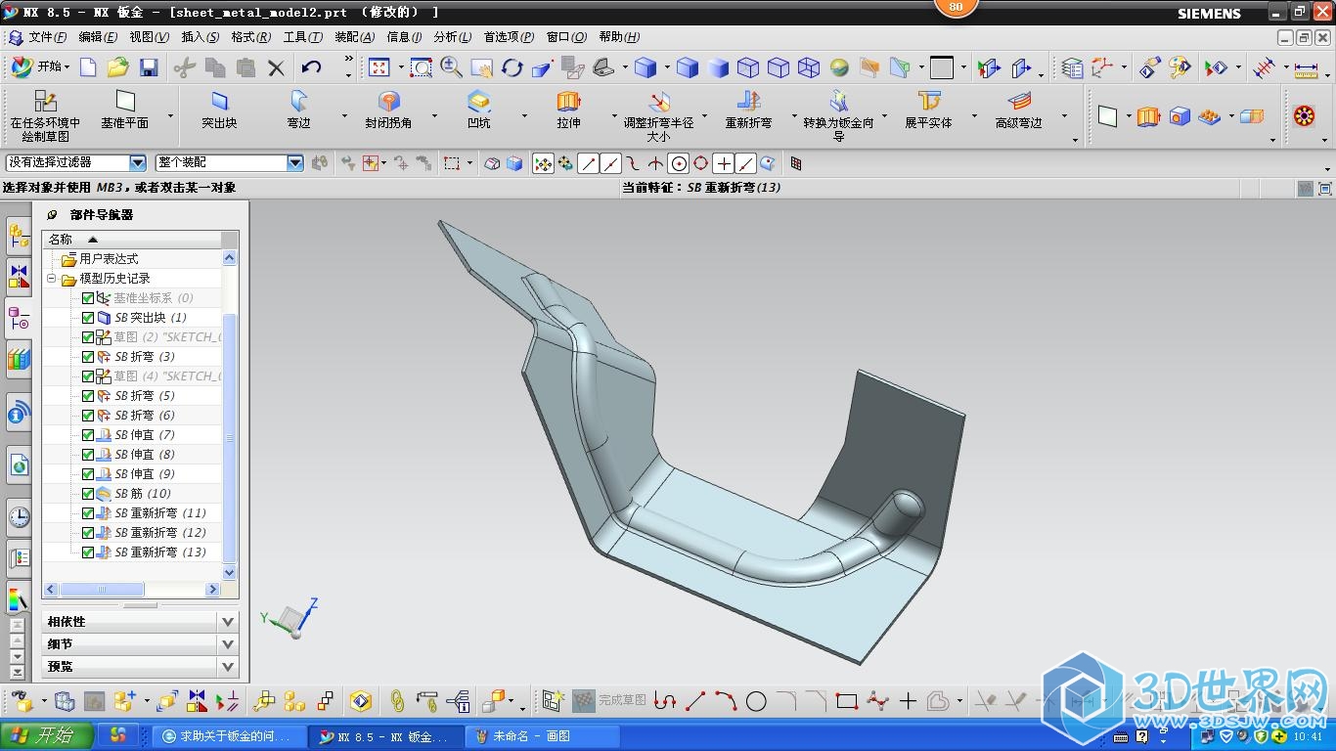Uncheck SB 筋 (10) feature checkbox
Screen dimensions: 1336x751
(x=88, y=494)
